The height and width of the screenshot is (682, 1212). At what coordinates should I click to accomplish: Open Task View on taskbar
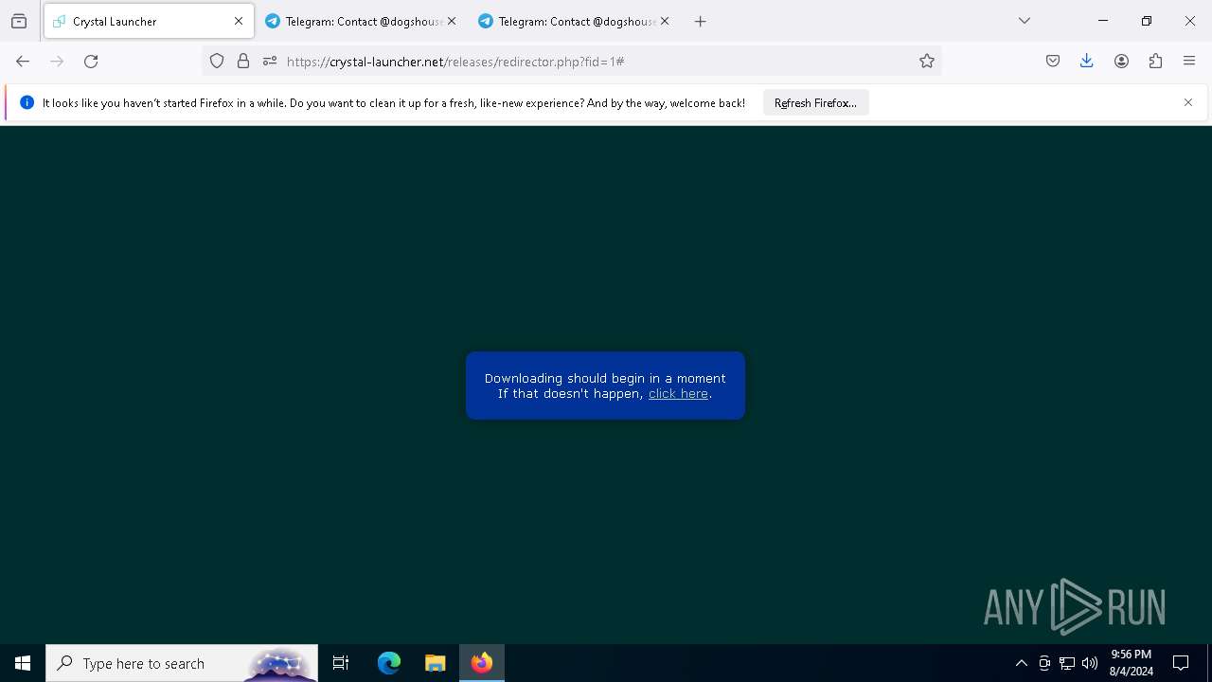341,663
